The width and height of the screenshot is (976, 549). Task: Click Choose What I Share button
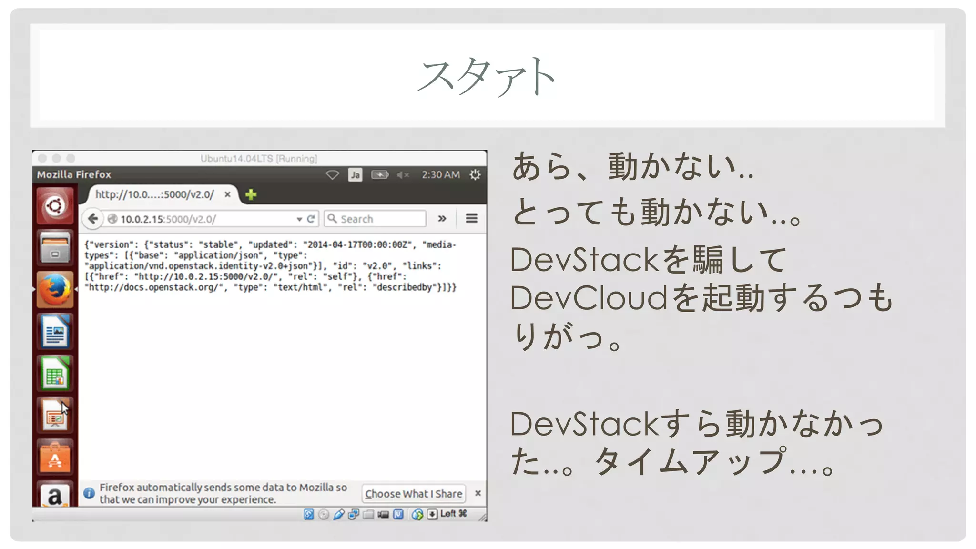click(414, 494)
